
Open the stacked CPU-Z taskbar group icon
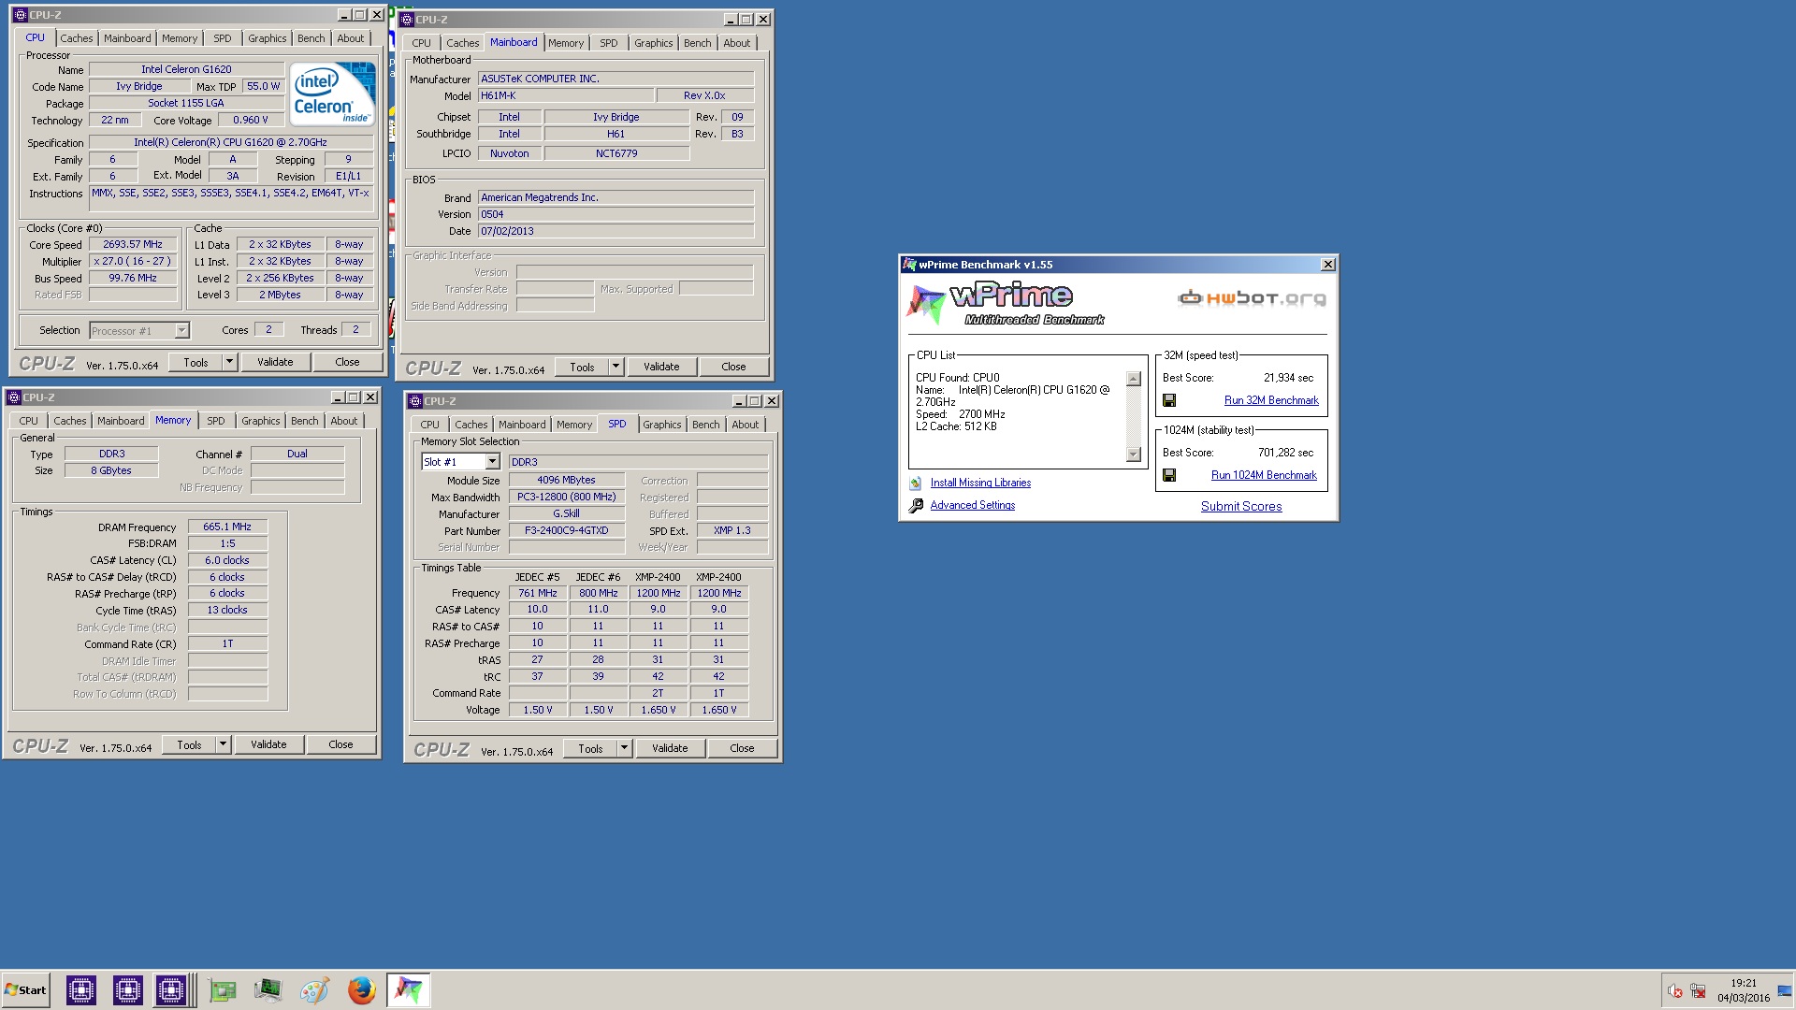[x=173, y=989]
